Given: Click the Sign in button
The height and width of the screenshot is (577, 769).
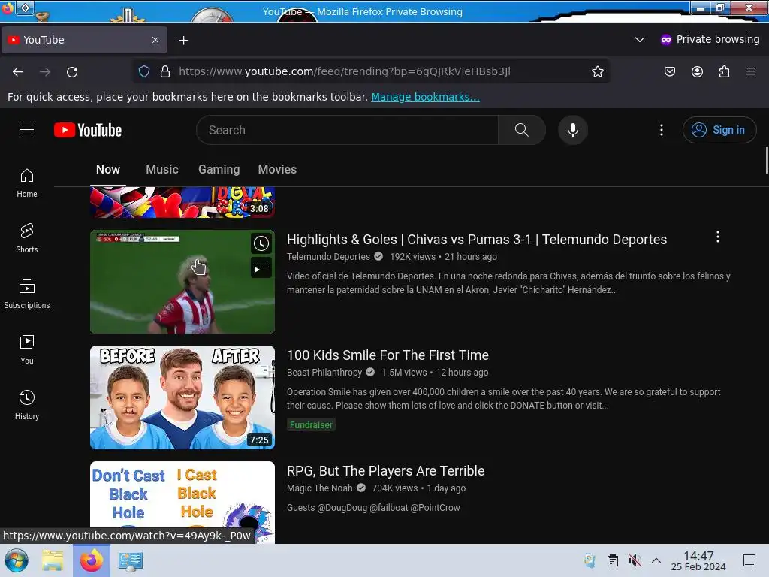Looking at the screenshot, I should coord(719,130).
